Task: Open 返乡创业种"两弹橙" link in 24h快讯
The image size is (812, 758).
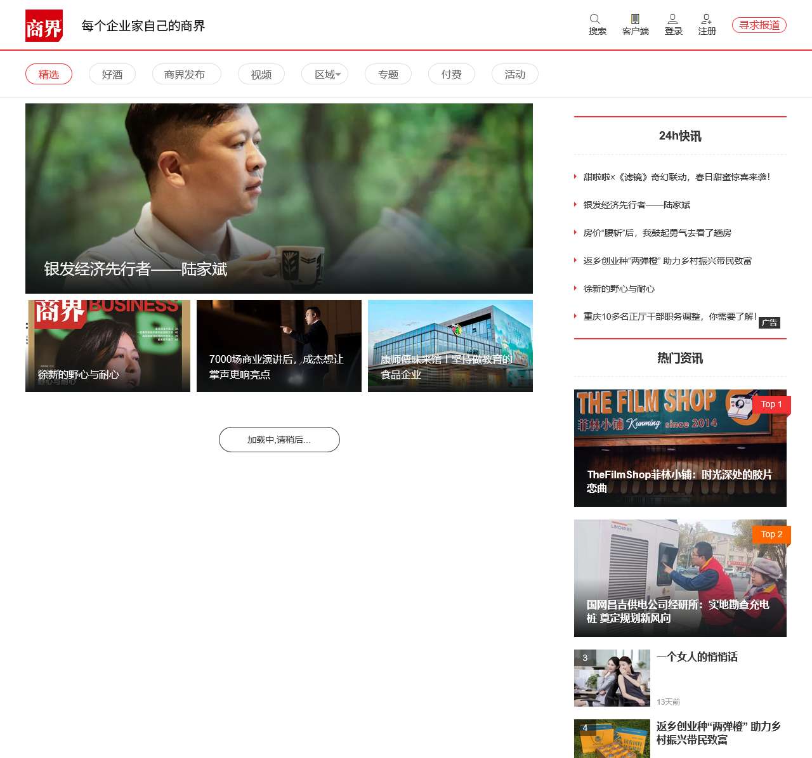Action: click(667, 261)
